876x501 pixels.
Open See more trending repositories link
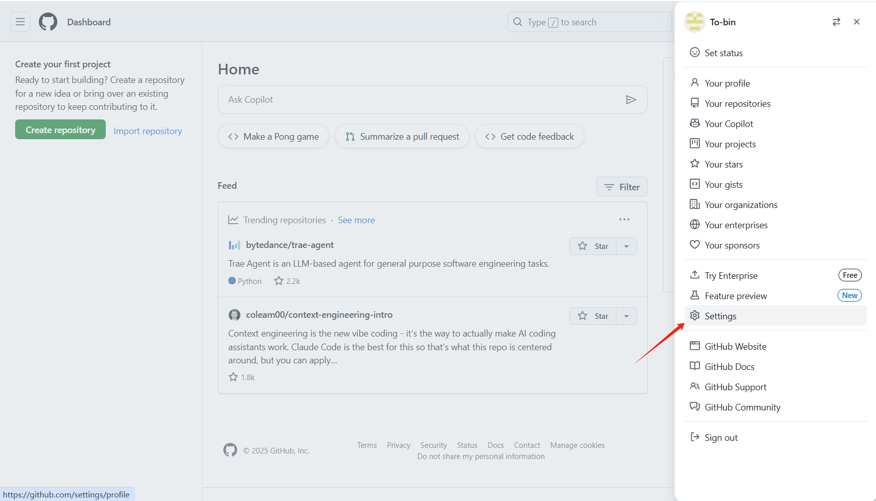pos(356,220)
